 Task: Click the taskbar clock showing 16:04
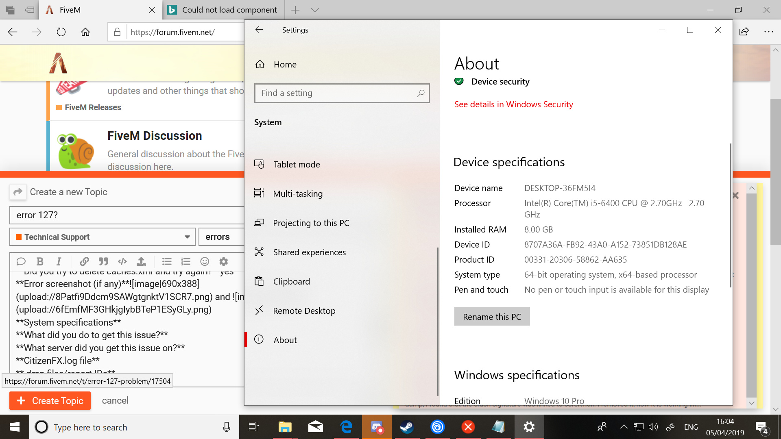[x=725, y=427]
